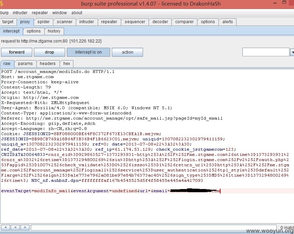Click the X-Requested-With header line
This screenshot has width=294, height=234.
(x=45, y=103)
